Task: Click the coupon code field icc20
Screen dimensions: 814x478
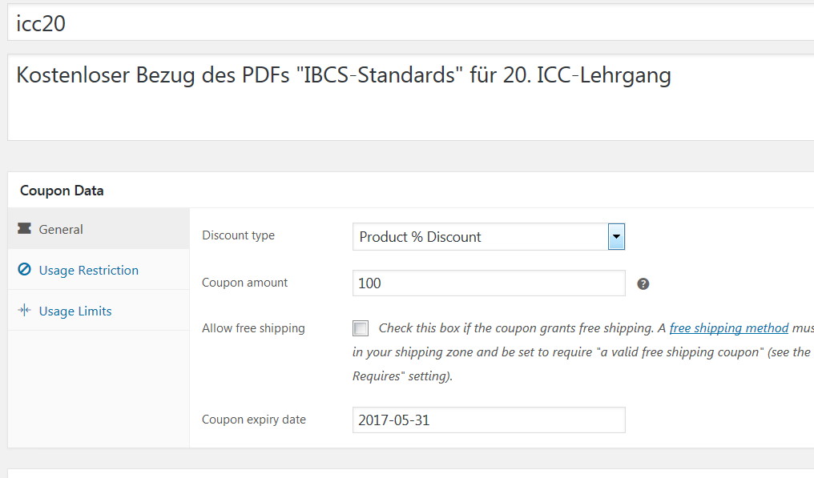Action: (x=411, y=23)
